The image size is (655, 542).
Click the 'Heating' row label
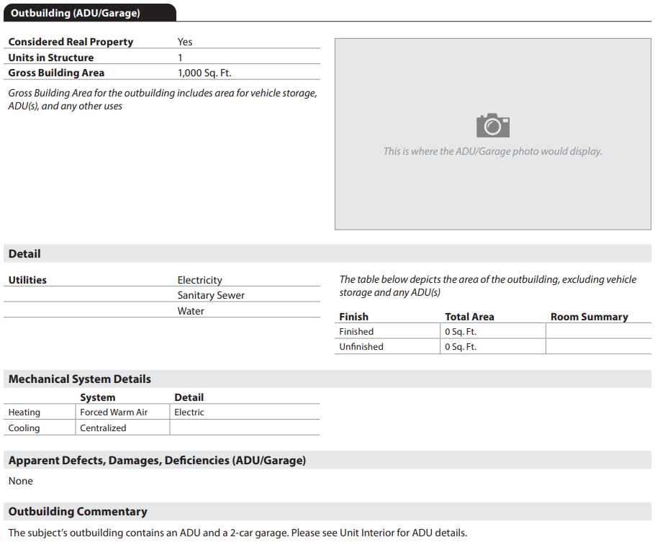pos(24,412)
